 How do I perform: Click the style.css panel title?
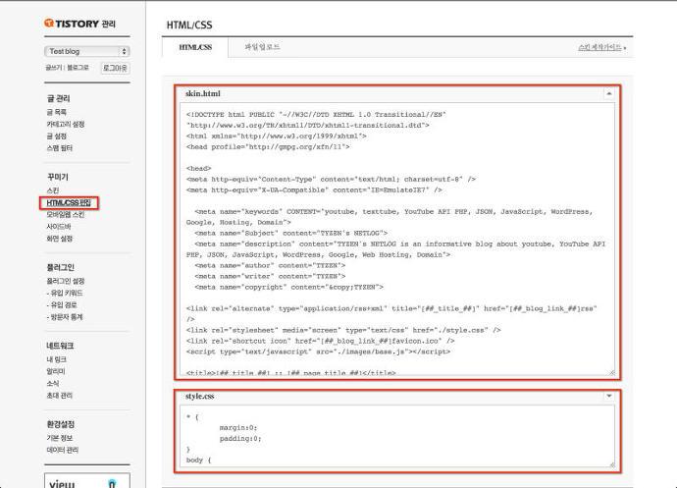pos(199,396)
